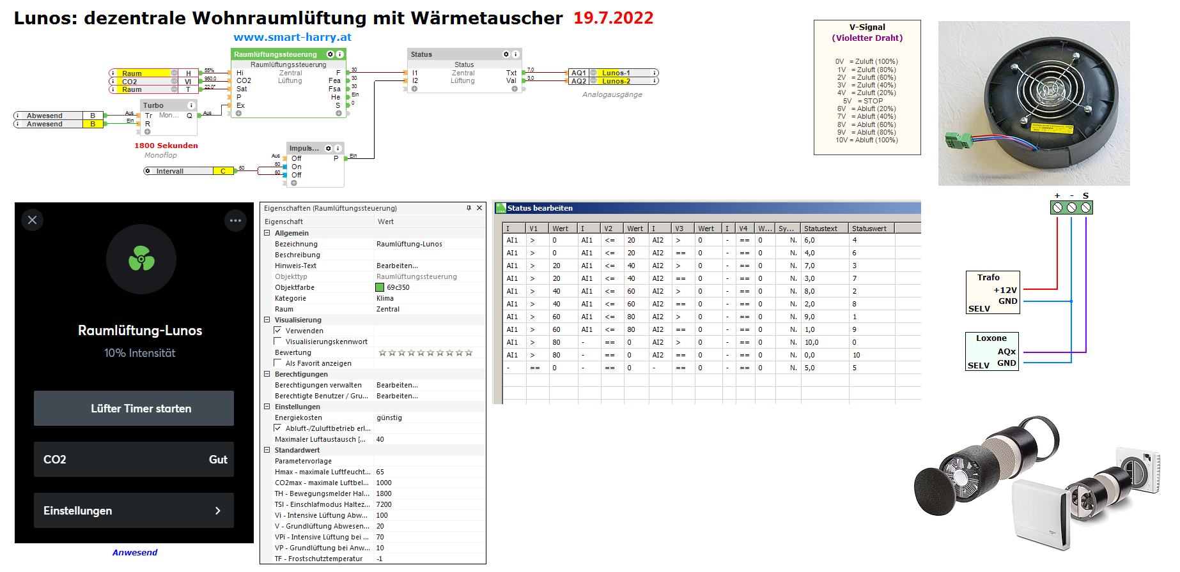
Task: Enable Visualisierungskennwort checkbox
Action: (277, 342)
